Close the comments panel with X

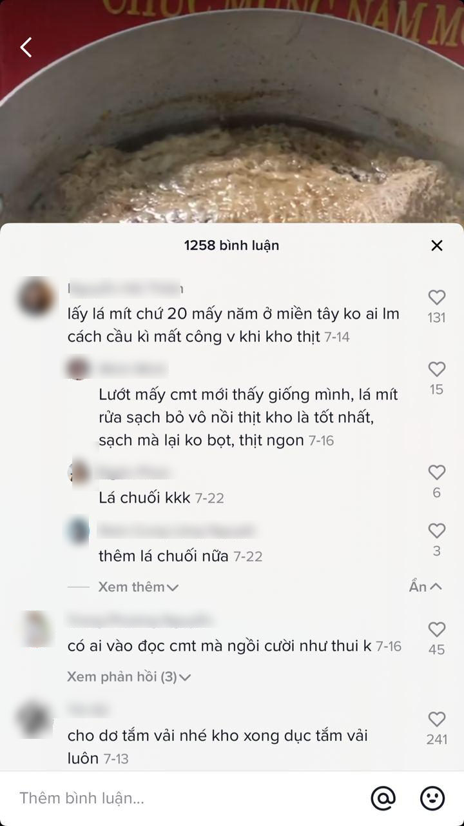(x=437, y=245)
